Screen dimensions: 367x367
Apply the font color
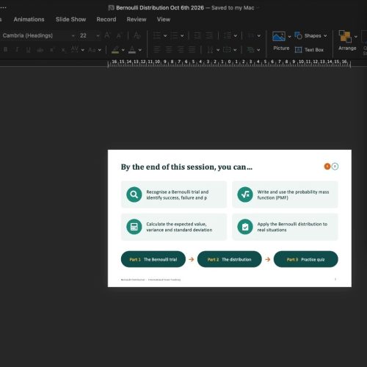132,50
